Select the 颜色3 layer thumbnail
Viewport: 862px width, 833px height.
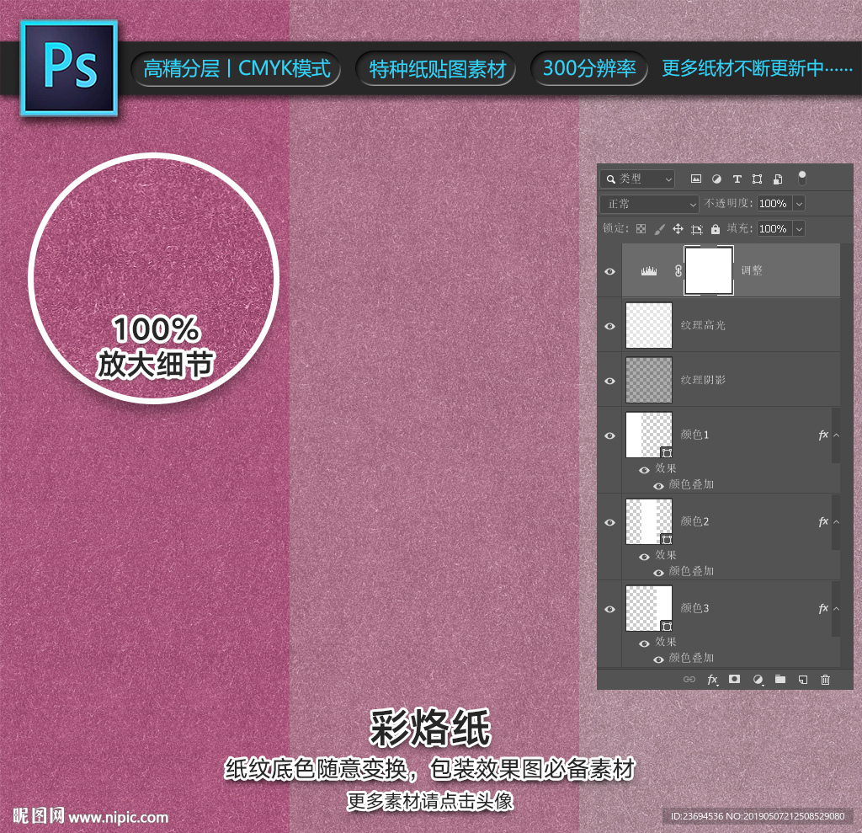(x=649, y=608)
